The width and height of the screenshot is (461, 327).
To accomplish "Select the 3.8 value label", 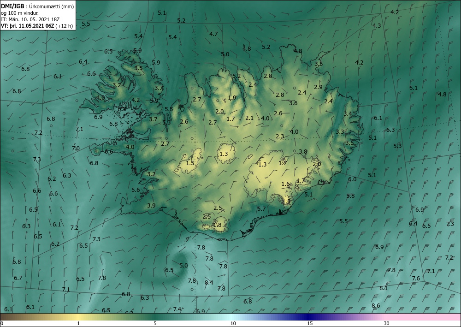I will (x=303, y=152).
